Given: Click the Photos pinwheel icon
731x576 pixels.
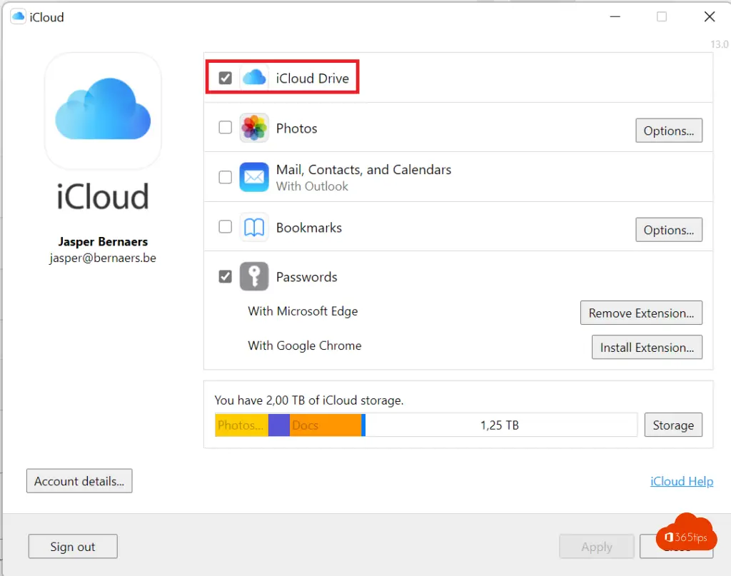Looking at the screenshot, I should 254,128.
